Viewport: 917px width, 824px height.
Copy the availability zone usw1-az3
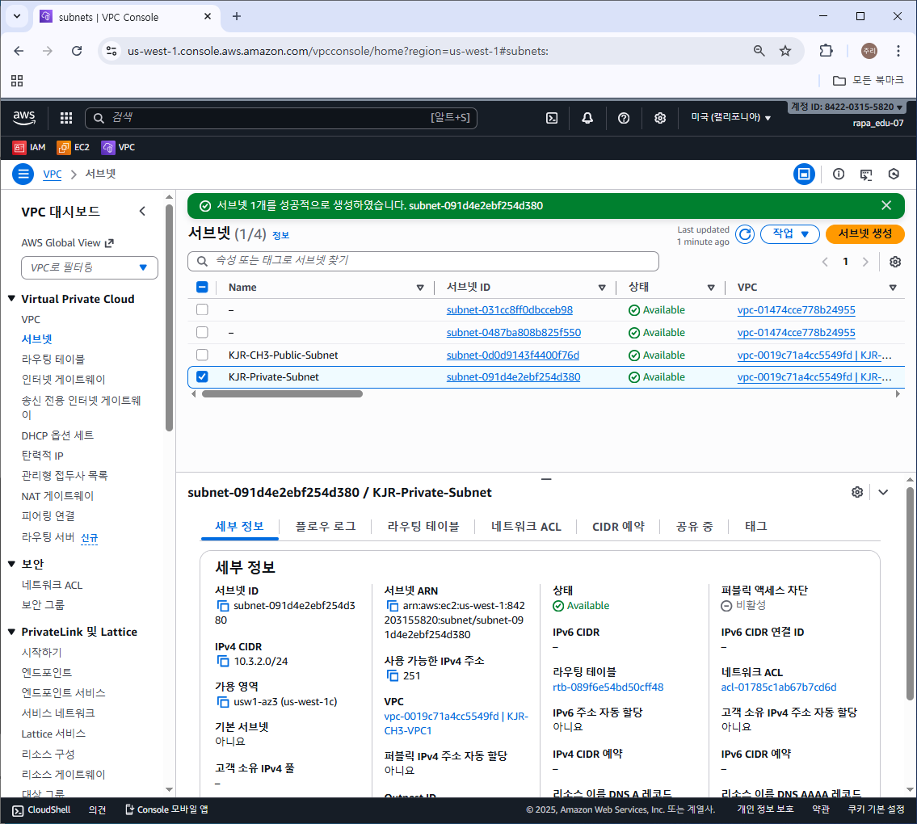(x=223, y=702)
